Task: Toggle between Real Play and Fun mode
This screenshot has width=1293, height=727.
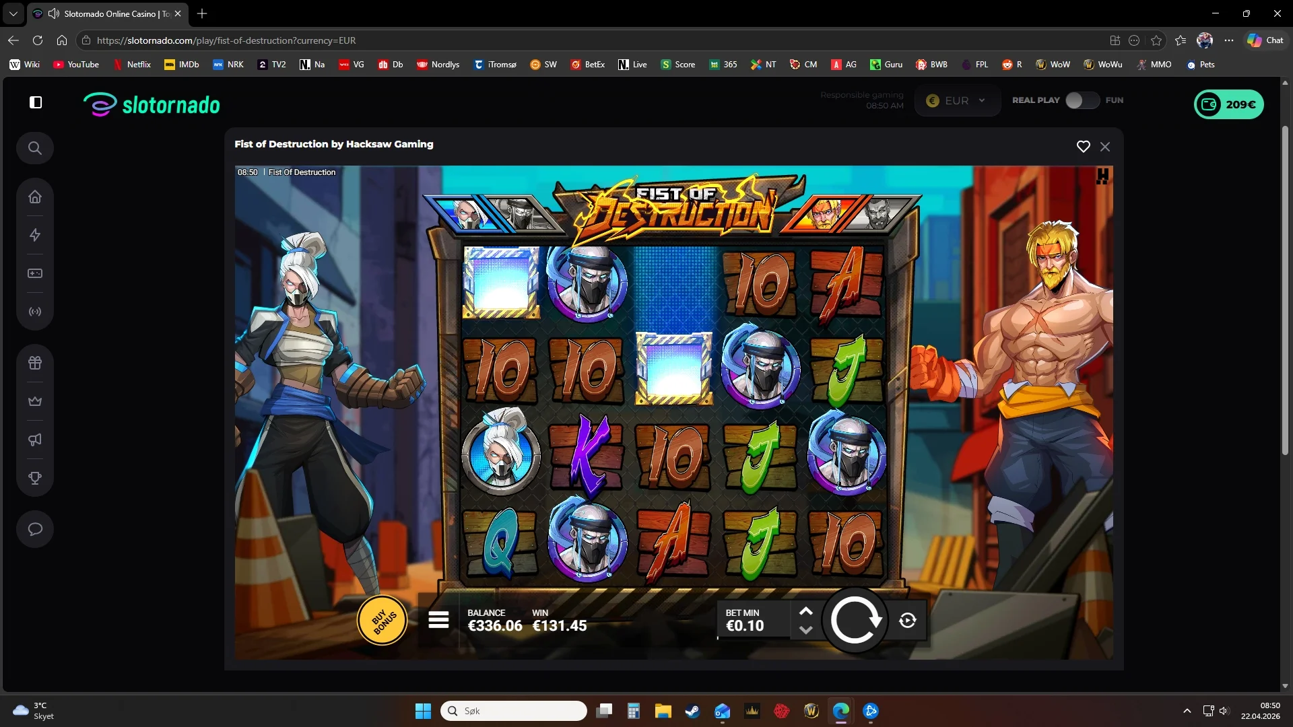Action: coord(1082,100)
